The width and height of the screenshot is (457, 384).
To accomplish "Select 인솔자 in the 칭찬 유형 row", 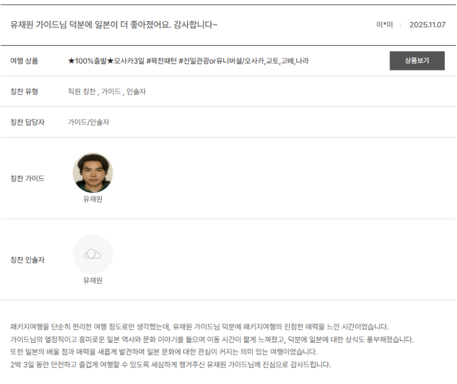I will [x=136, y=92].
